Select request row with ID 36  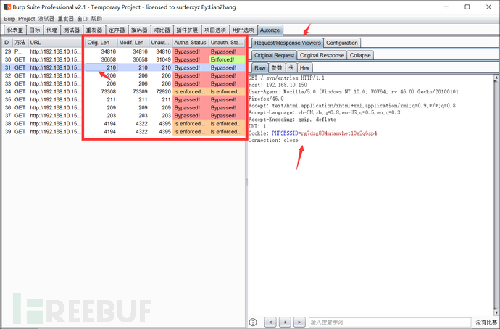tap(123, 107)
